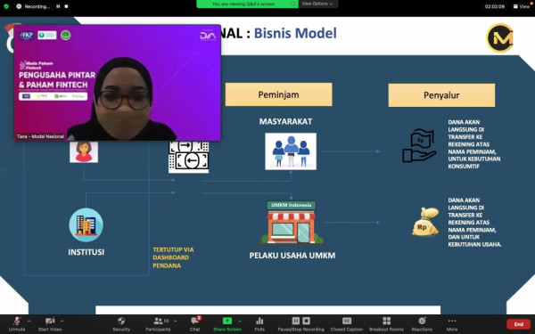Click the Recording status label
The image size is (535, 334).
click(37, 6)
